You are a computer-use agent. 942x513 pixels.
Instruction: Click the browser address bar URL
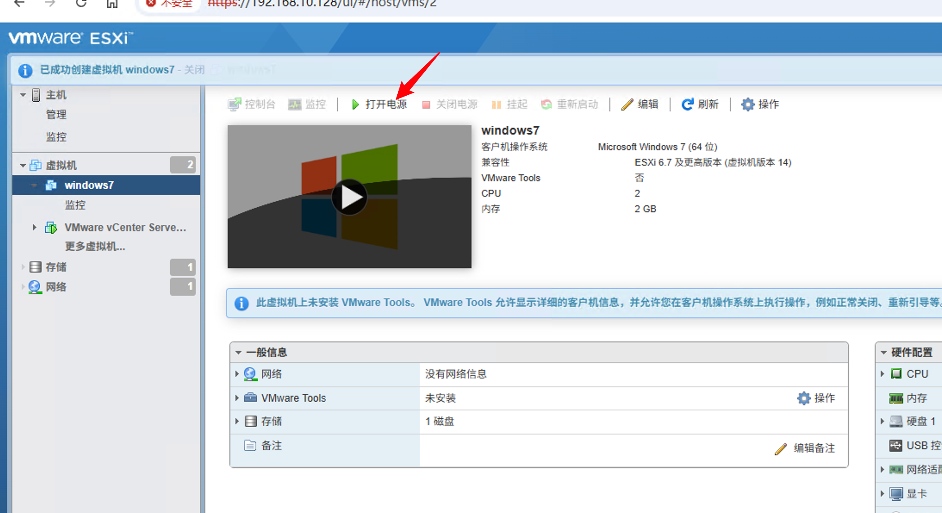click(x=322, y=3)
